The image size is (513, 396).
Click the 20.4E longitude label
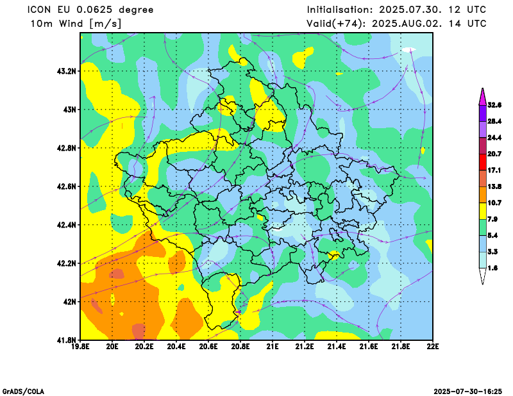click(x=177, y=346)
